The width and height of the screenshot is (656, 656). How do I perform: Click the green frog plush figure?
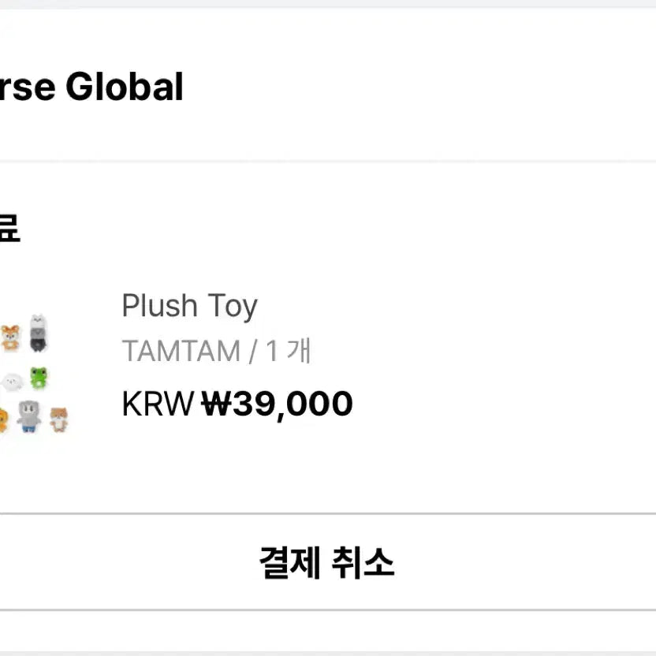click(39, 378)
